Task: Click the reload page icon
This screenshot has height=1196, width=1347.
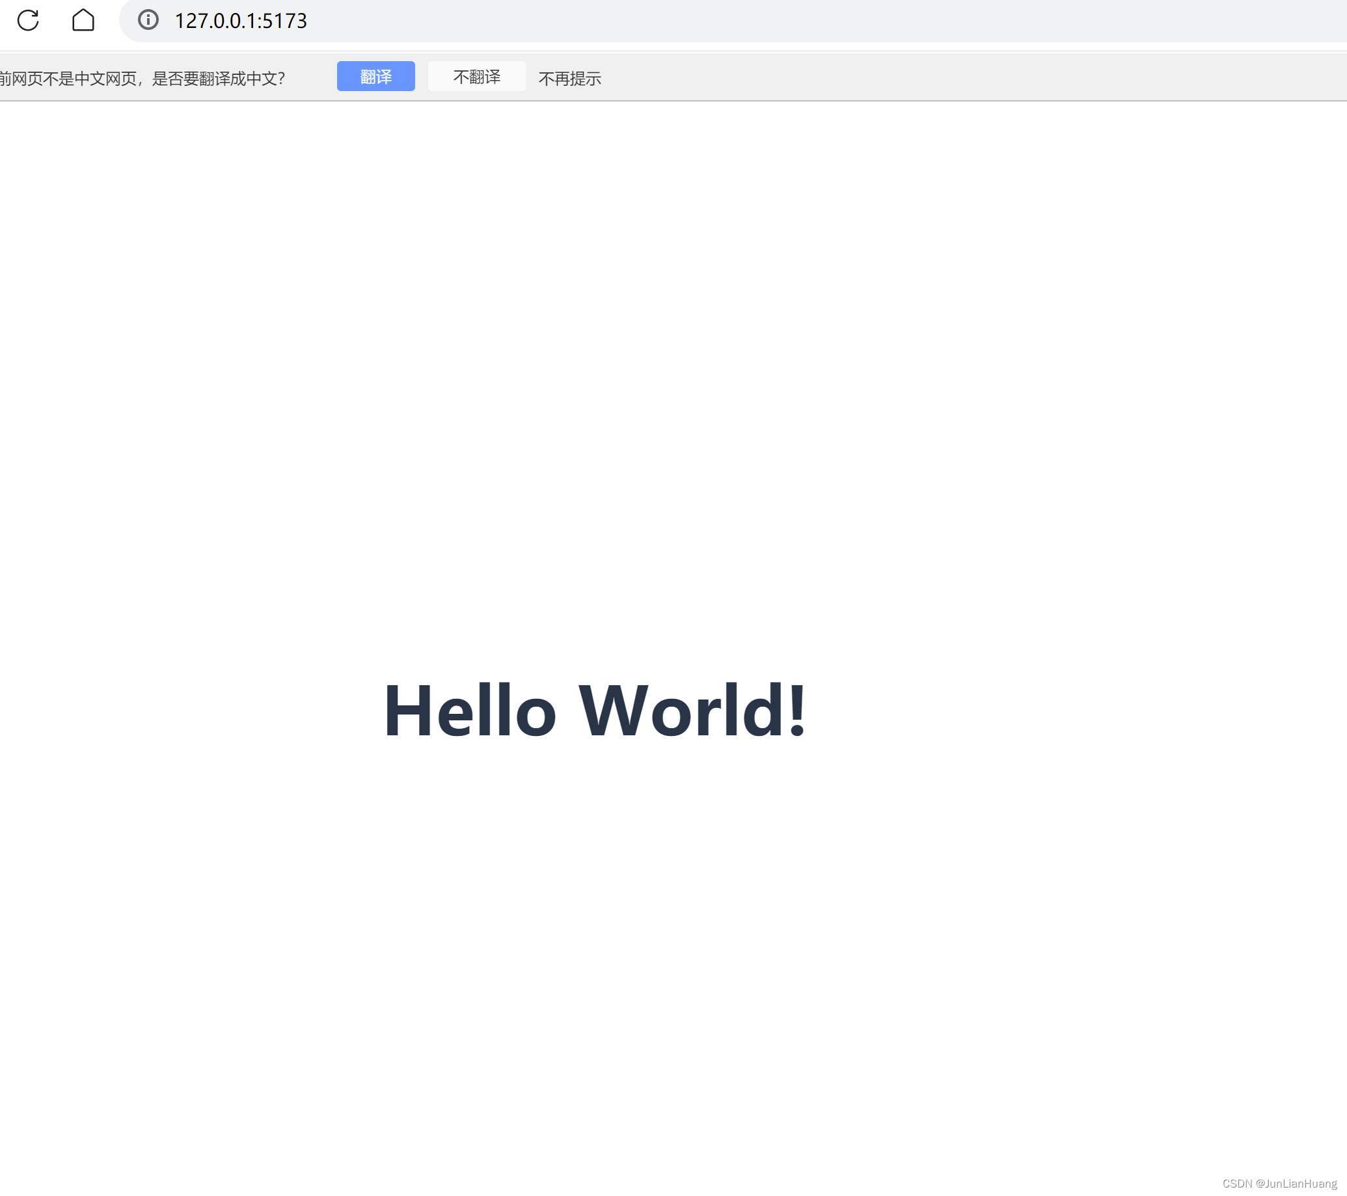Action: 28,20
